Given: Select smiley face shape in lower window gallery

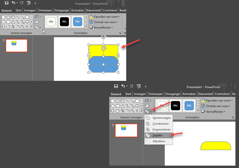Looking at the screenshot, I should click(118, 101).
